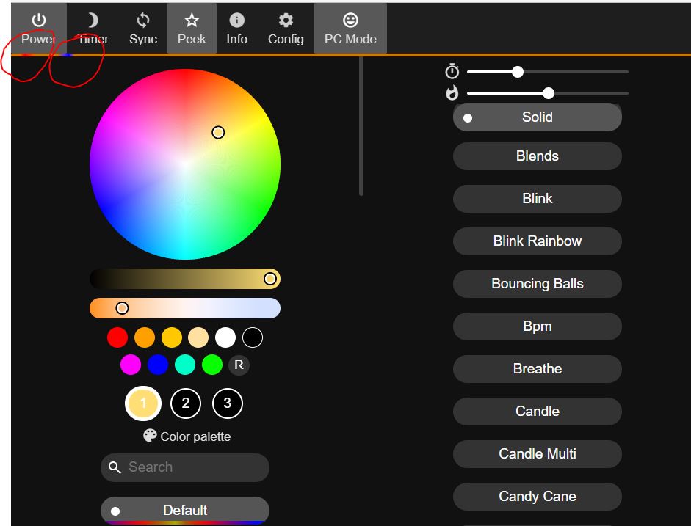The image size is (691, 526).
Task: Select the Default color palette
Action: [185, 511]
